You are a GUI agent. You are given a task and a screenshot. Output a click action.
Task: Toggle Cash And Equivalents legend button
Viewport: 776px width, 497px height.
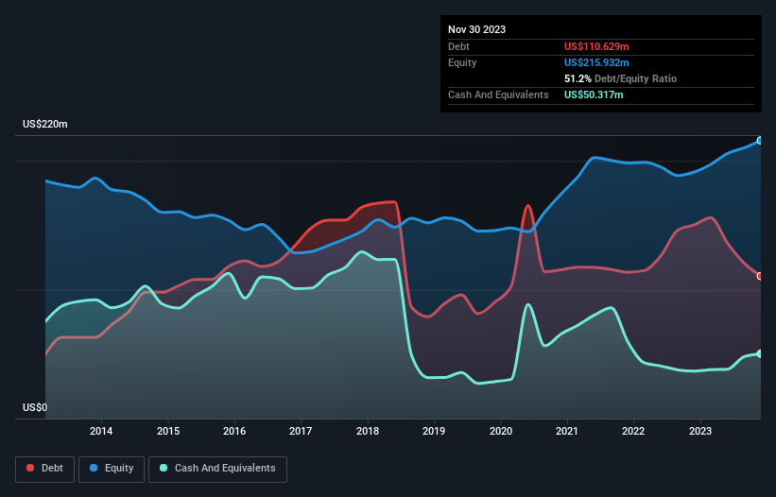[217, 469]
